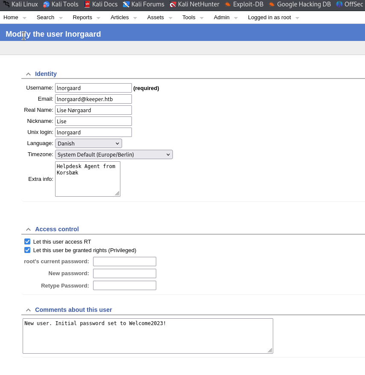The height and width of the screenshot is (375, 365).
Task: Open the Articles menu
Action: [120, 17]
